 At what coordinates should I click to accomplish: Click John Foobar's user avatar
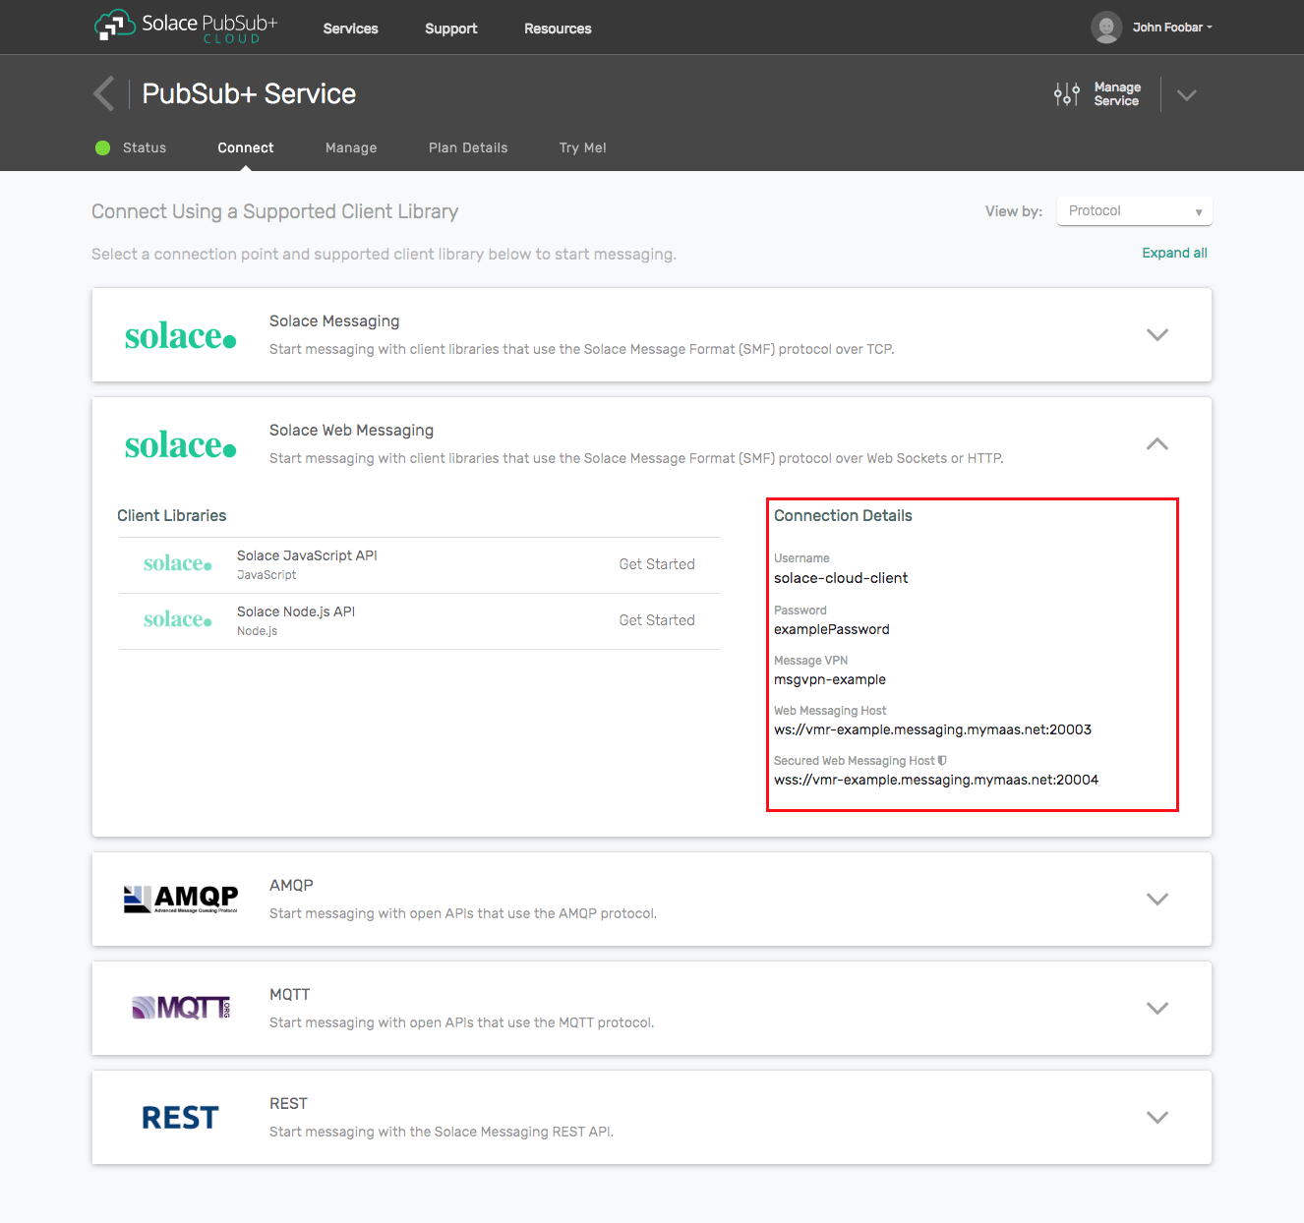[1106, 28]
